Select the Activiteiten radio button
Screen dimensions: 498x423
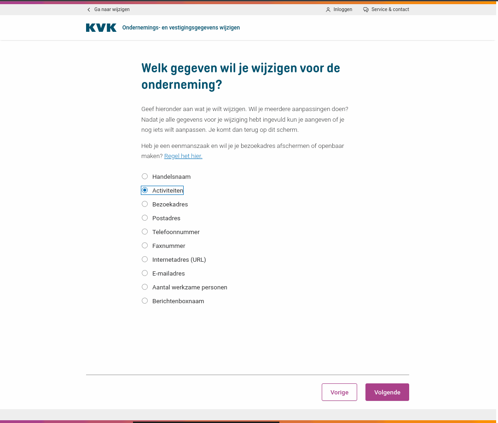(x=145, y=190)
